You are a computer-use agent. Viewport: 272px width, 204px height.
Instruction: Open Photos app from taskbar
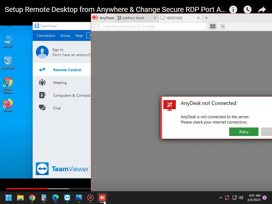pyautogui.click(x=79, y=198)
